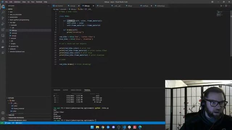This screenshot has width=232, height=130.
Task: Click the VS Code logo in title bar
Action: [2, 2]
